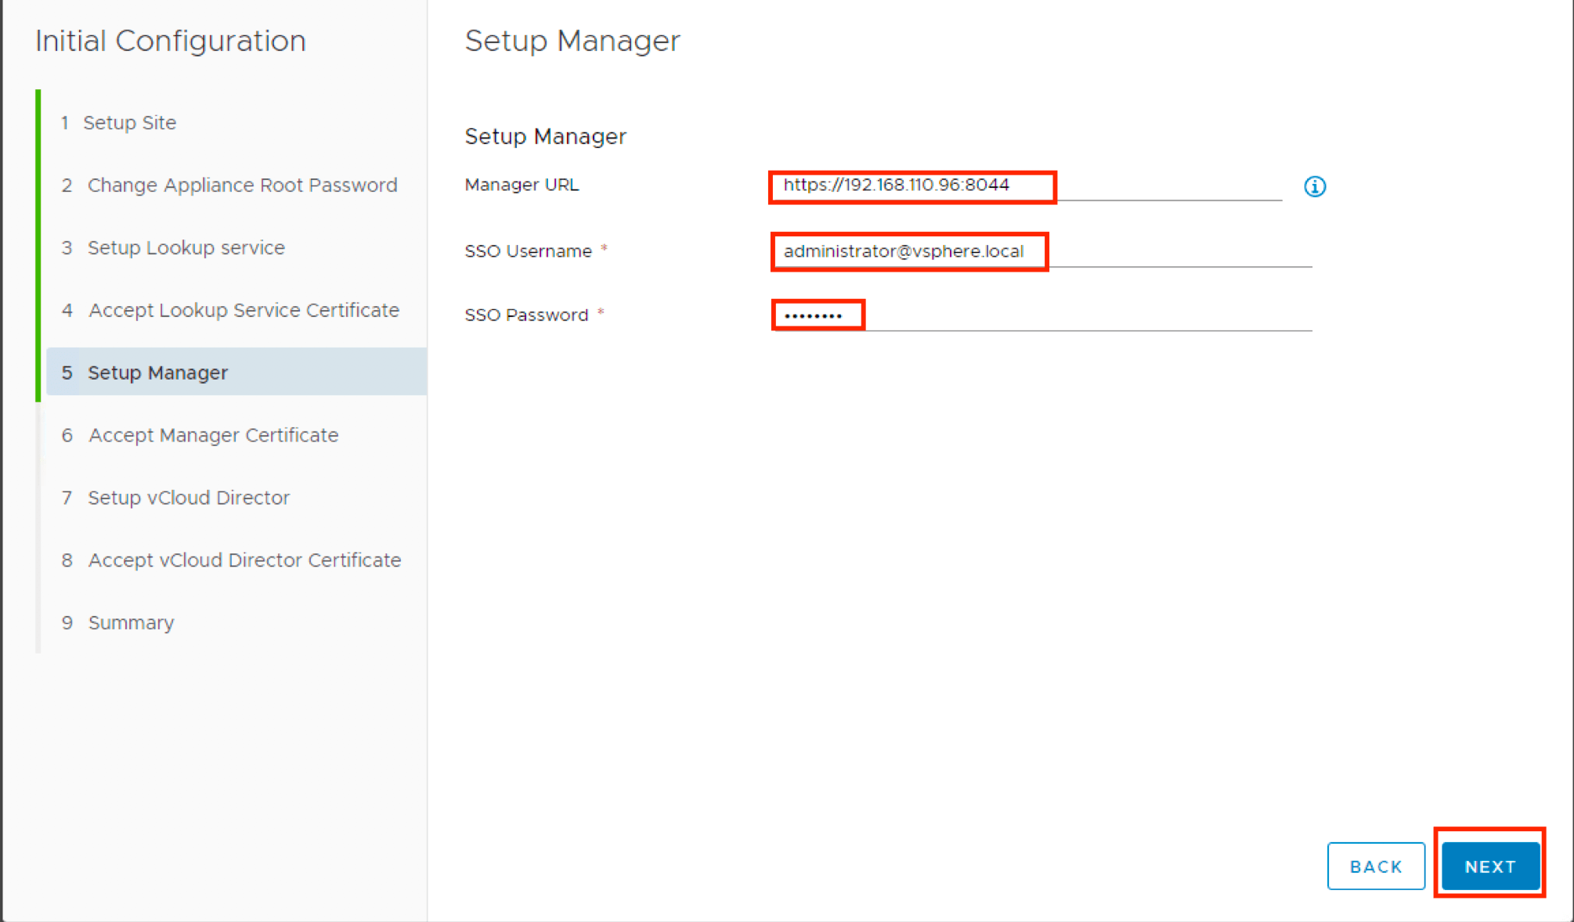
Task: Click the Manager URL label
Action: tap(521, 185)
